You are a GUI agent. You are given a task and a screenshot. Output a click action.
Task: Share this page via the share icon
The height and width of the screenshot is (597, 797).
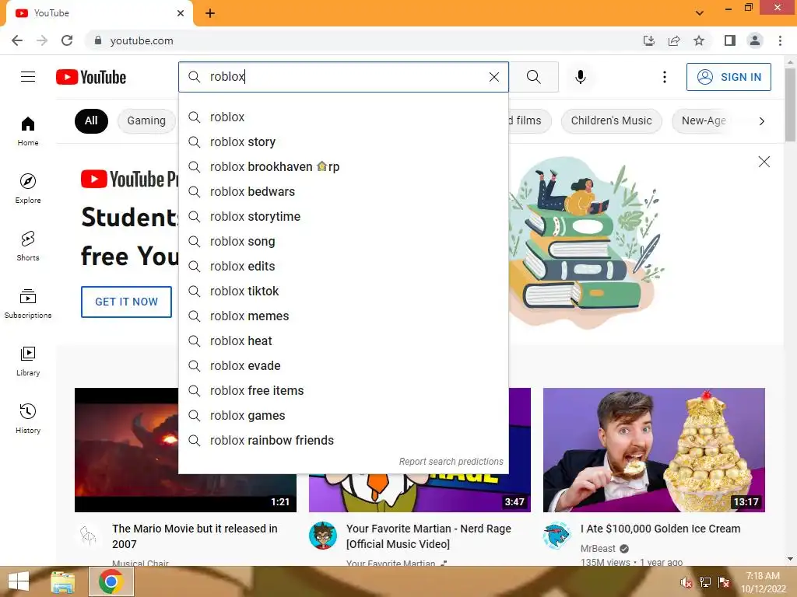[x=674, y=40]
